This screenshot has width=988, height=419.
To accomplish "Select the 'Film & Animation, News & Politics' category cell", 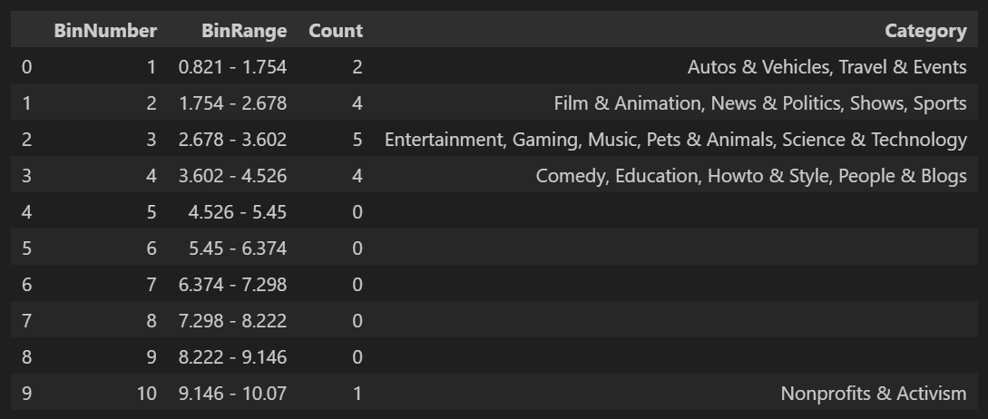I will (x=760, y=103).
